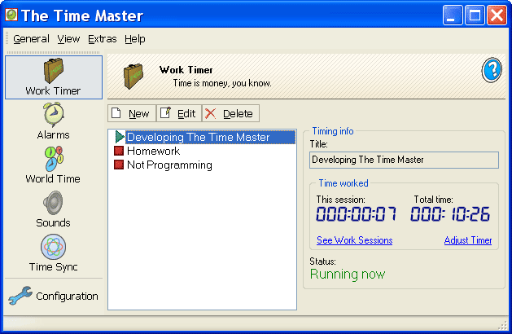Select the Not Programming timer entry
The height and width of the screenshot is (334, 512).
(168, 165)
